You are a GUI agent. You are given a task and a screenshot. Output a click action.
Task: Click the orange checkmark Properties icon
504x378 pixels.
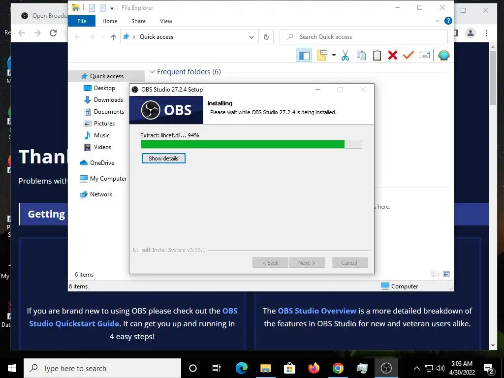coord(408,55)
